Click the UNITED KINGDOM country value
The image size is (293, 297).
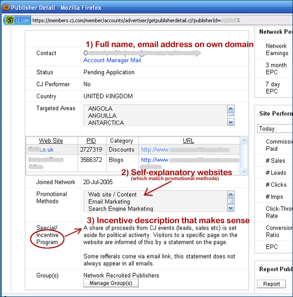click(x=108, y=96)
